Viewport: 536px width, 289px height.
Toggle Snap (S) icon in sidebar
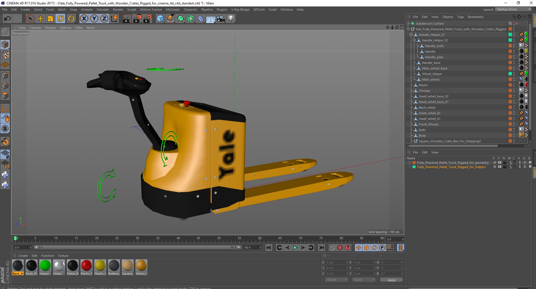[x=5, y=129]
